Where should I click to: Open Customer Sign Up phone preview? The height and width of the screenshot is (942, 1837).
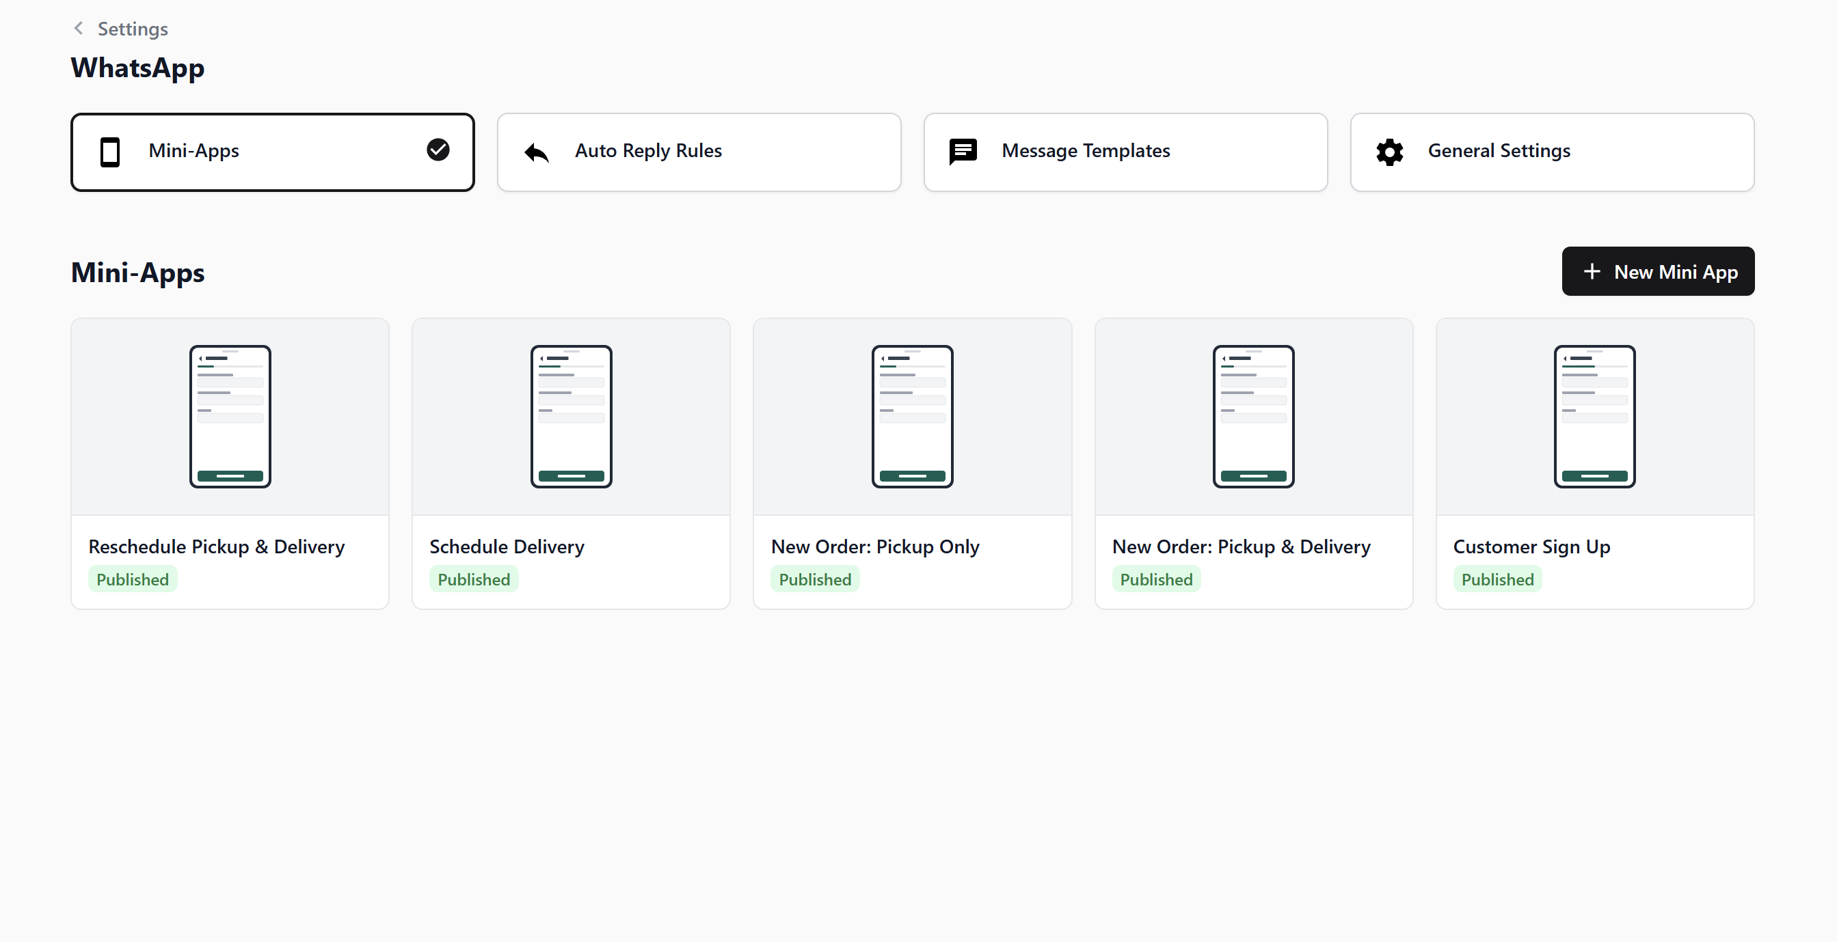click(x=1594, y=417)
